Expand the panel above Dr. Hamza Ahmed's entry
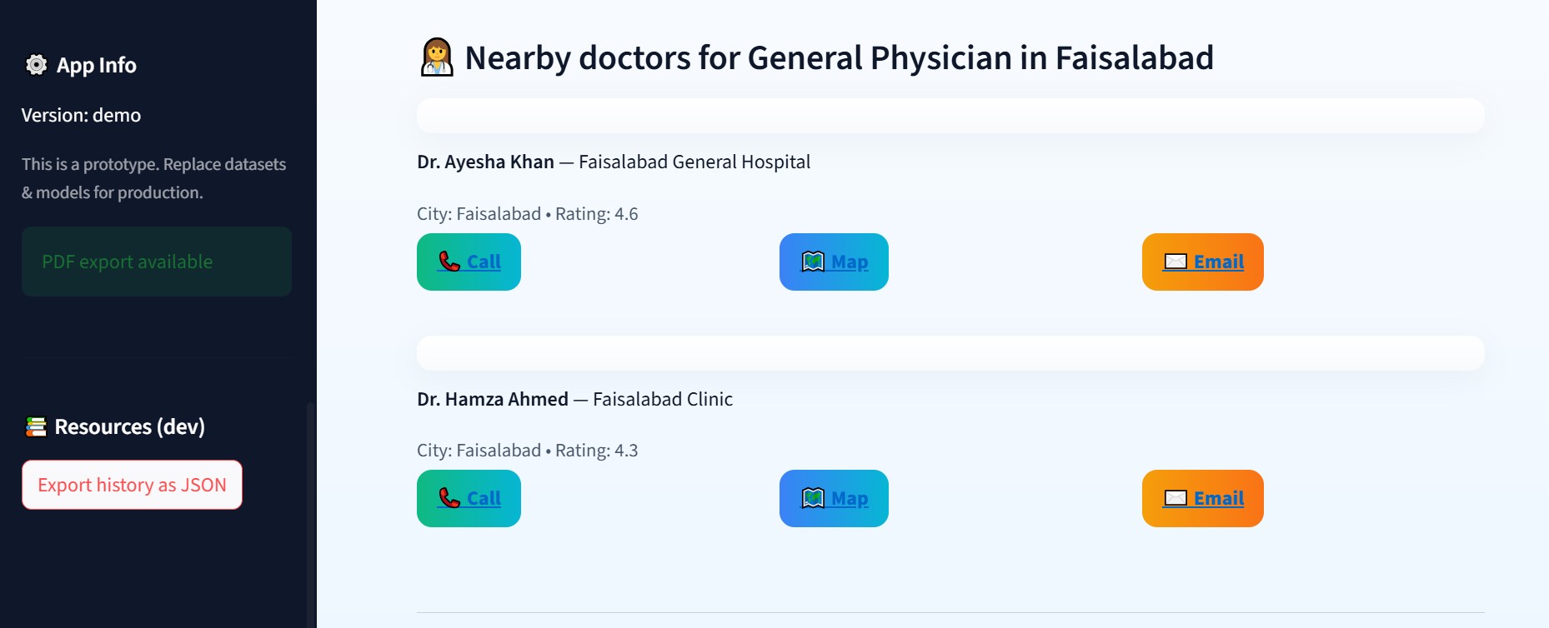The image size is (1549, 628). [x=950, y=352]
